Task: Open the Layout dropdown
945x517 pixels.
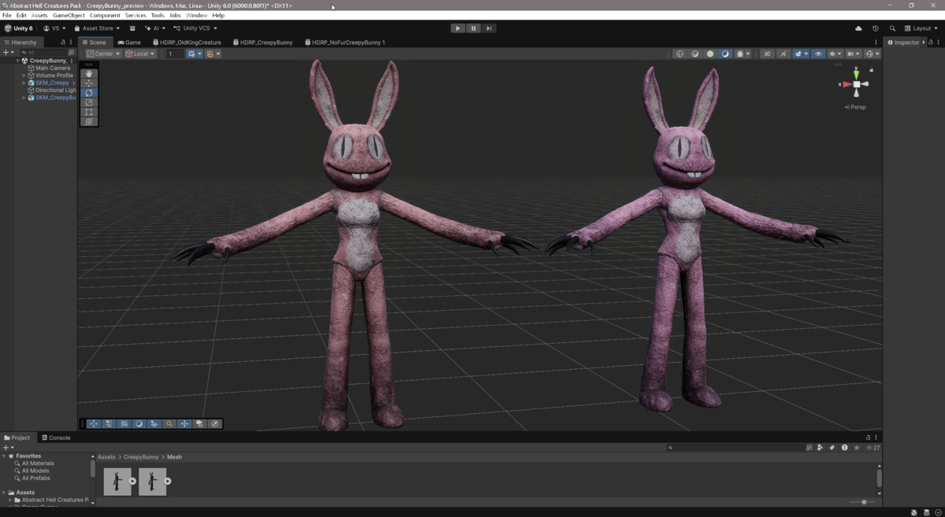Action: tap(921, 28)
